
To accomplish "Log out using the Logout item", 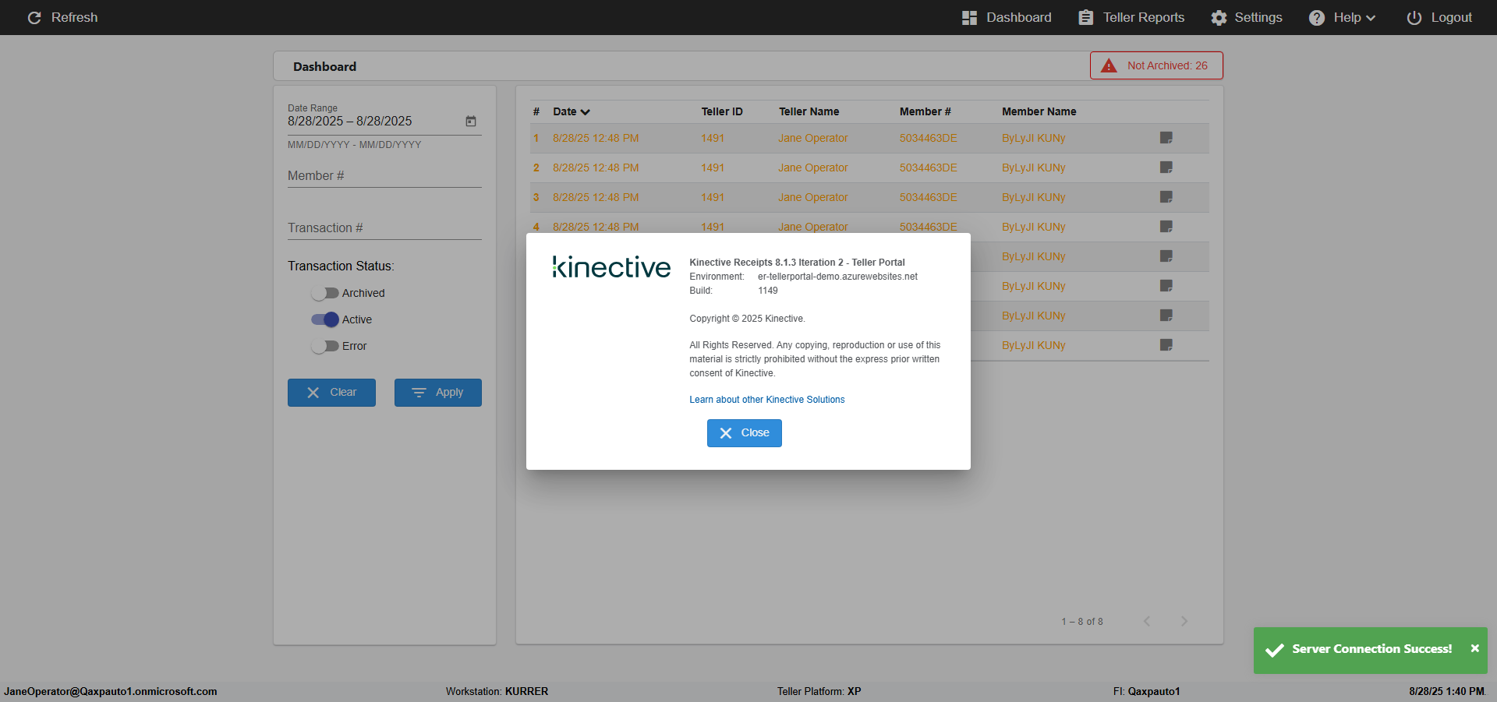I will (1439, 17).
